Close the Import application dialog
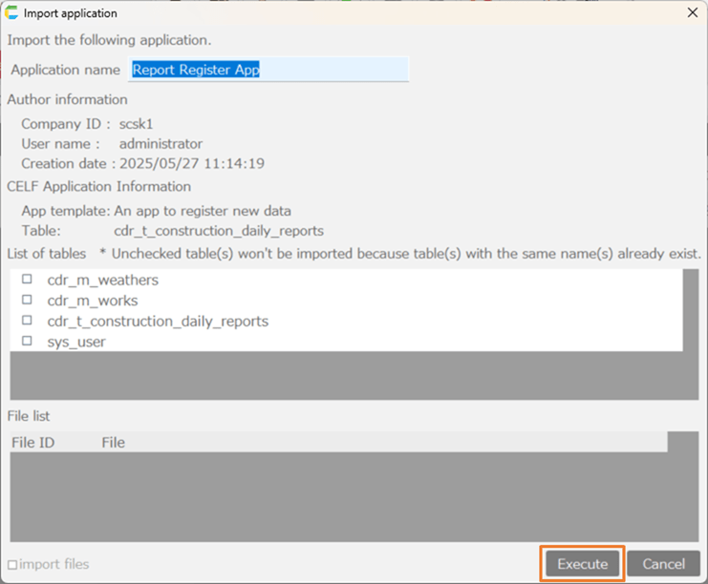Viewport: 708px width, 584px height. pos(692,13)
